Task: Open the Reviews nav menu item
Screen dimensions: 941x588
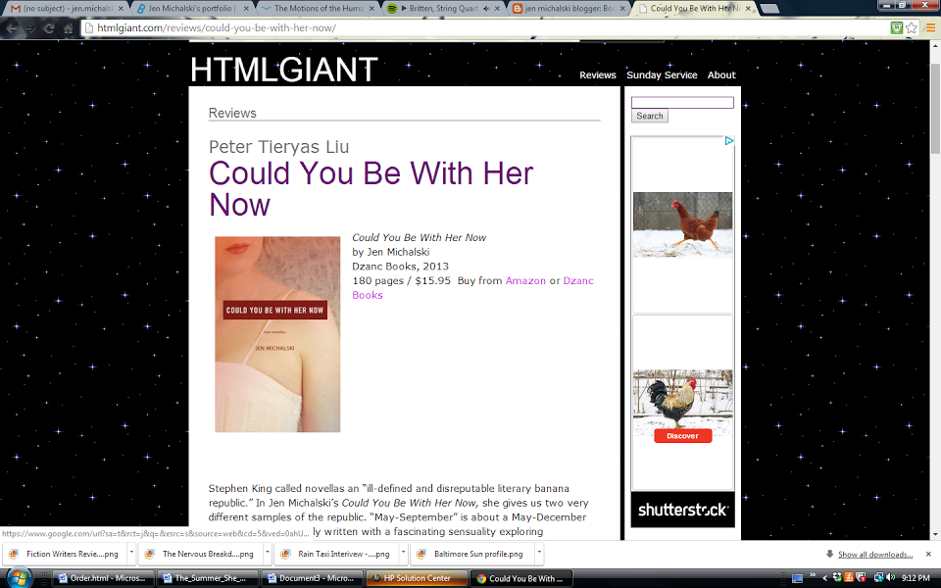Action: tap(597, 75)
